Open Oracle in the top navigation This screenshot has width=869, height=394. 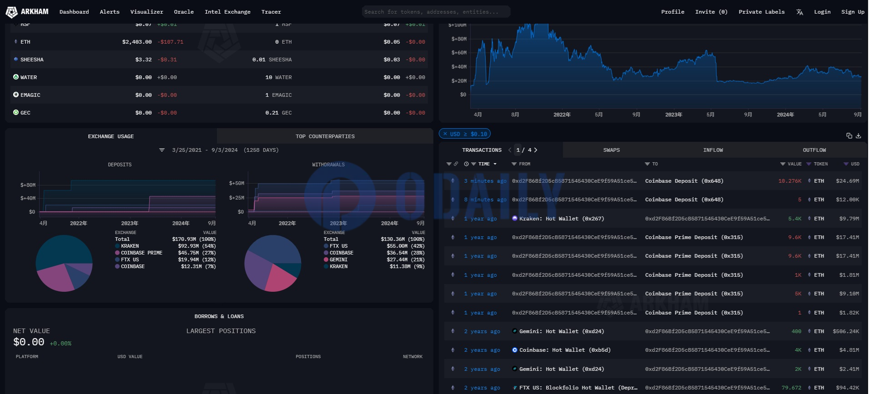(184, 12)
